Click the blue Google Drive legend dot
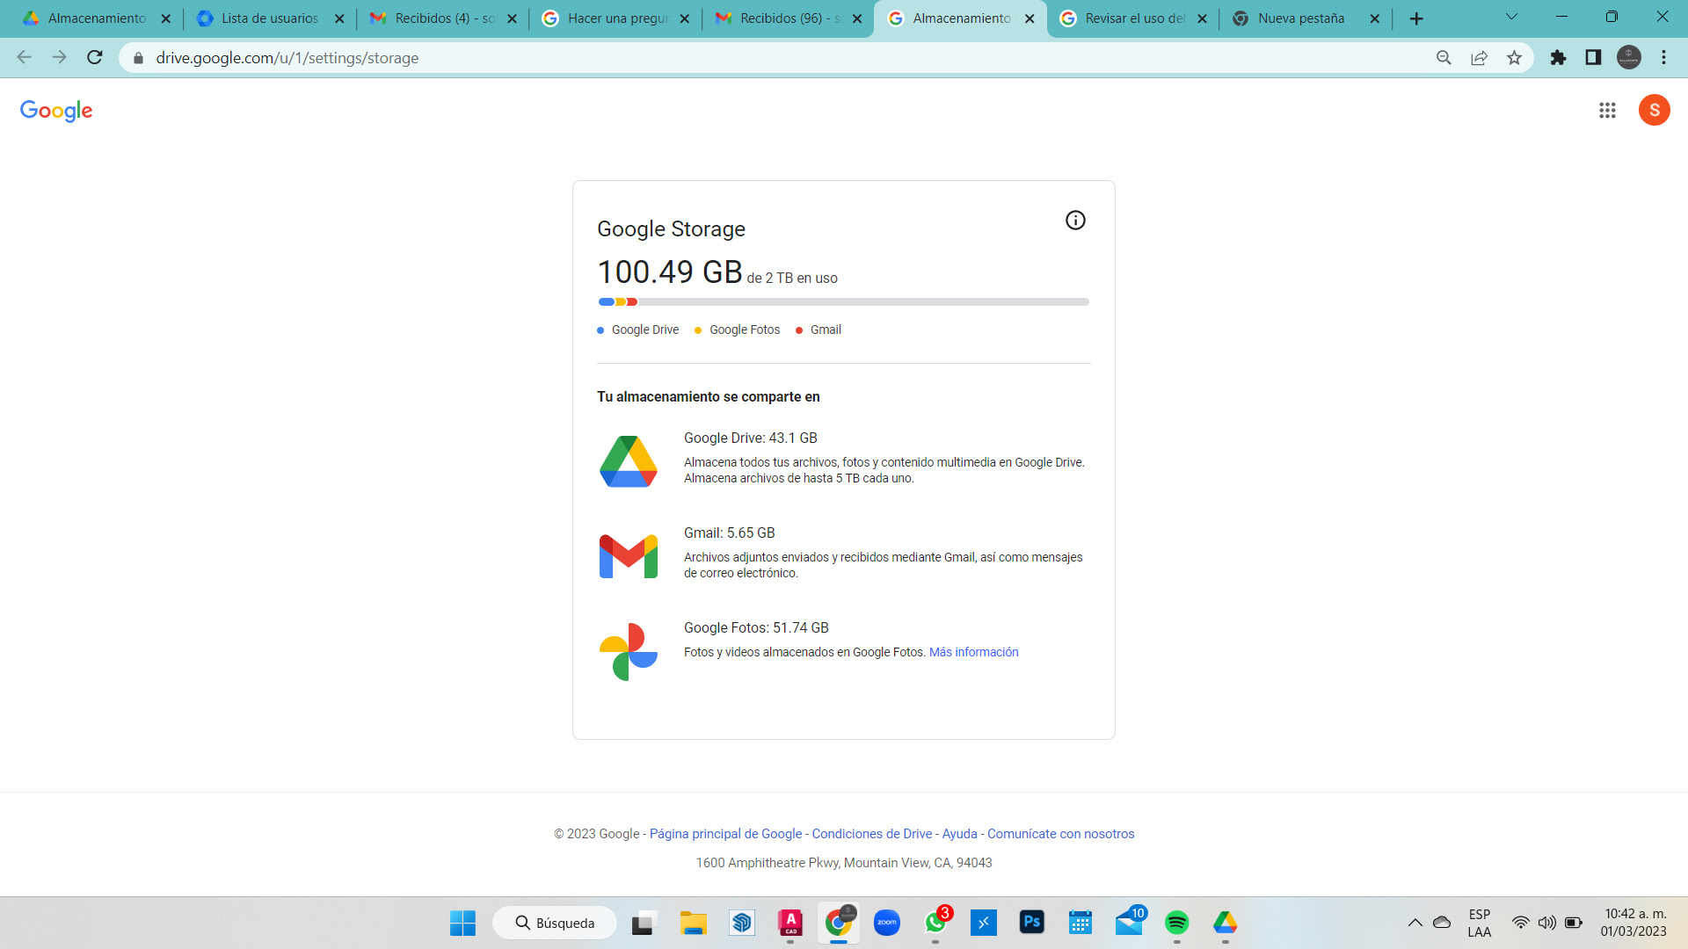1688x949 pixels. pyautogui.click(x=600, y=330)
